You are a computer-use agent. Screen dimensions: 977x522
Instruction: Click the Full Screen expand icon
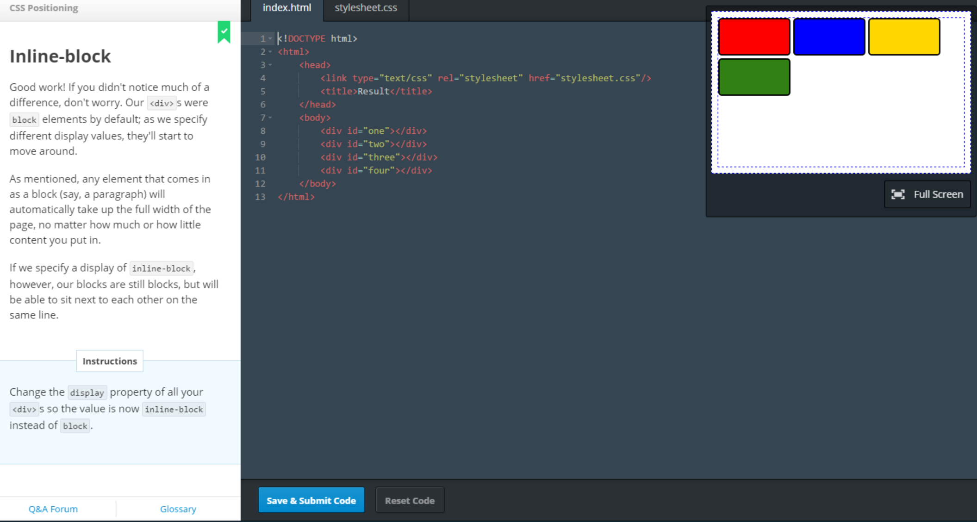tap(898, 194)
